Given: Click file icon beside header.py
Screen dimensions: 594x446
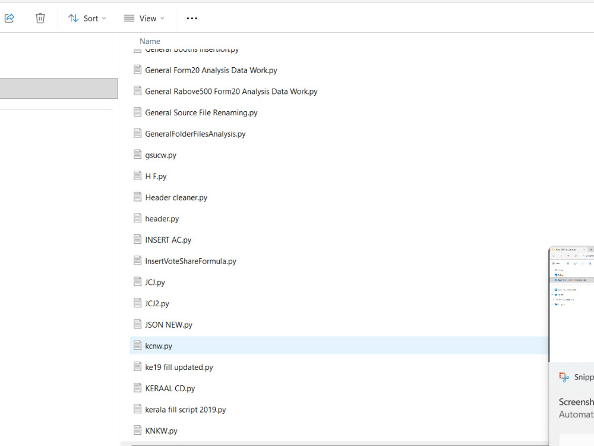Looking at the screenshot, I should pos(138,218).
